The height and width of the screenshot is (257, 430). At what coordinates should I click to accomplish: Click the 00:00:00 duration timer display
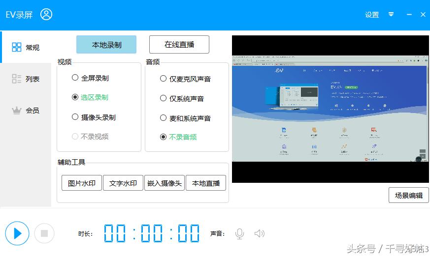coord(152,233)
